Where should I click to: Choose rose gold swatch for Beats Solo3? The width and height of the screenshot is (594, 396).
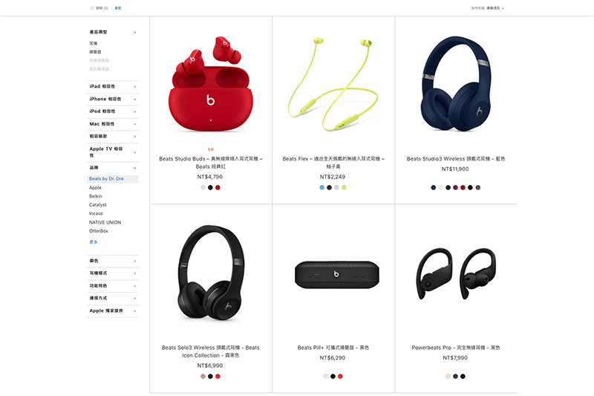(x=203, y=376)
